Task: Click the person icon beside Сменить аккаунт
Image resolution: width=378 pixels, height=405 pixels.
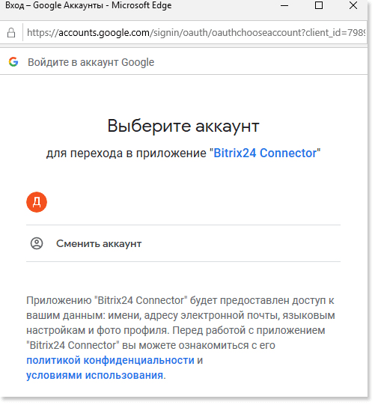Action: (37, 243)
